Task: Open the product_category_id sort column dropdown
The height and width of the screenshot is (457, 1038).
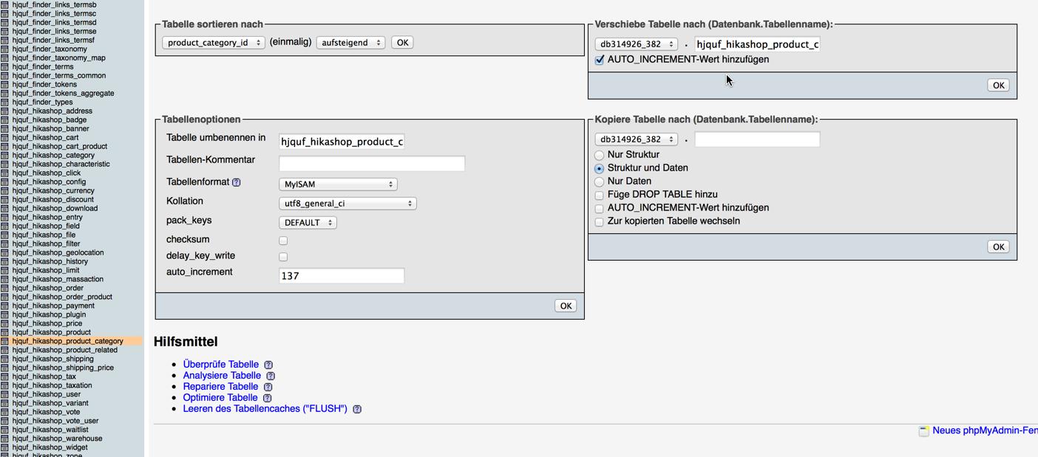Action: click(x=214, y=43)
